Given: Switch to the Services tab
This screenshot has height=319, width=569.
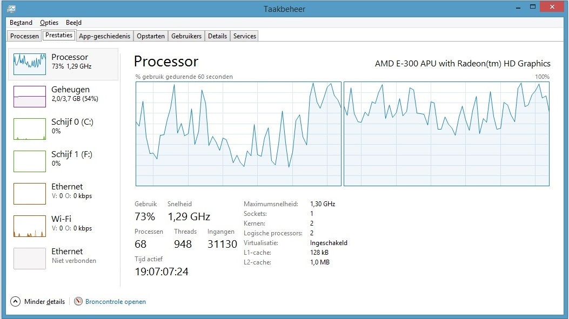Looking at the screenshot, I should click(x=245, y=36).
